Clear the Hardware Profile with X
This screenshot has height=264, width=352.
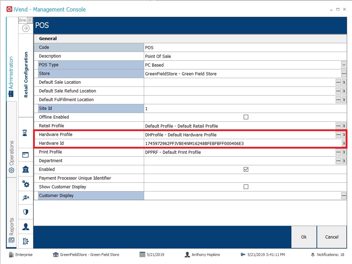coord(344,135)
